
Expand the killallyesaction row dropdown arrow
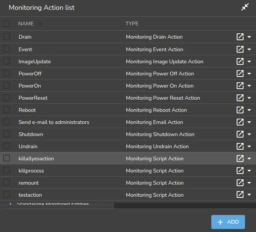tap(249, 158)
